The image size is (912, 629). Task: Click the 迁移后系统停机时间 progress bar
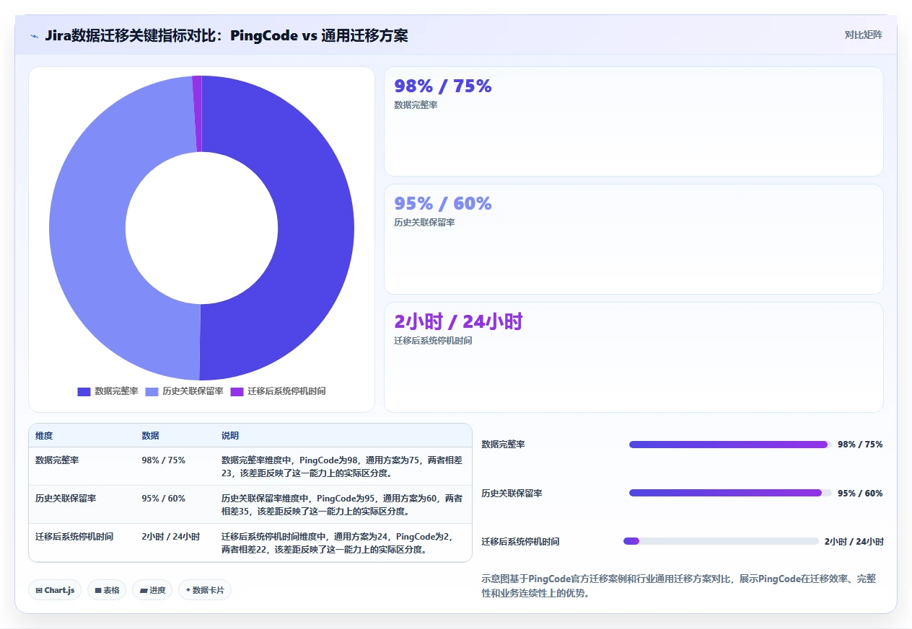pos(721,541)
